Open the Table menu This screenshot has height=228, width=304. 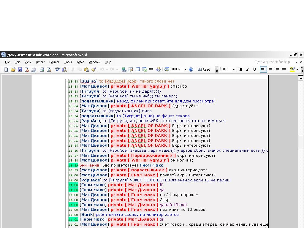80,62
